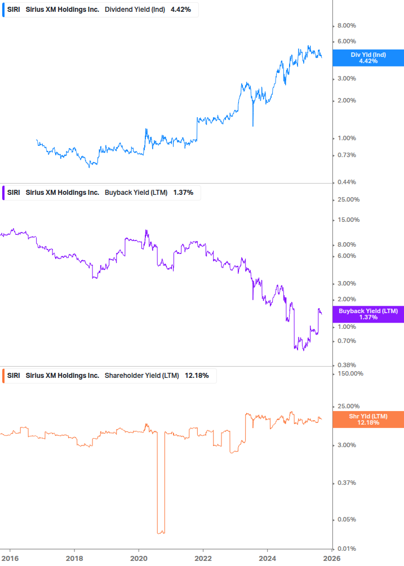Click the SIRI ticker in the dividend yield legend
This screenshot has width=404, height=566.
pyautogui.click(x=14, y=10)
